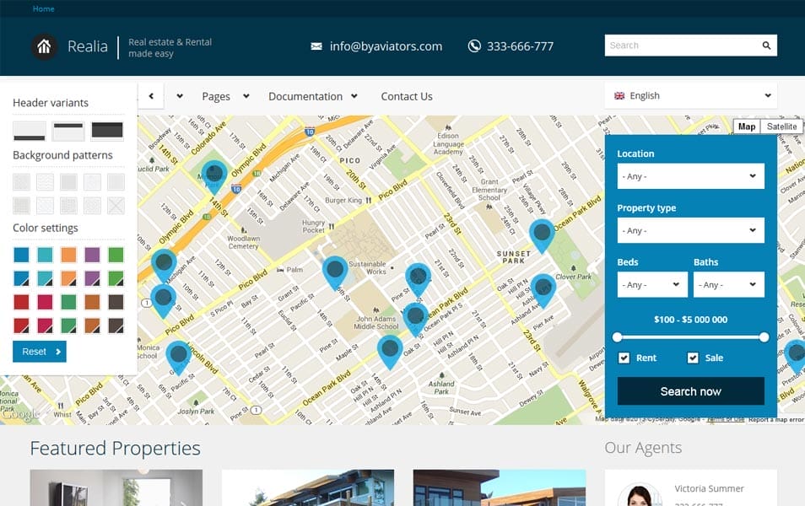Click the magnifier search icon
This screenshot has height=506, width=805.
(766, 46)
